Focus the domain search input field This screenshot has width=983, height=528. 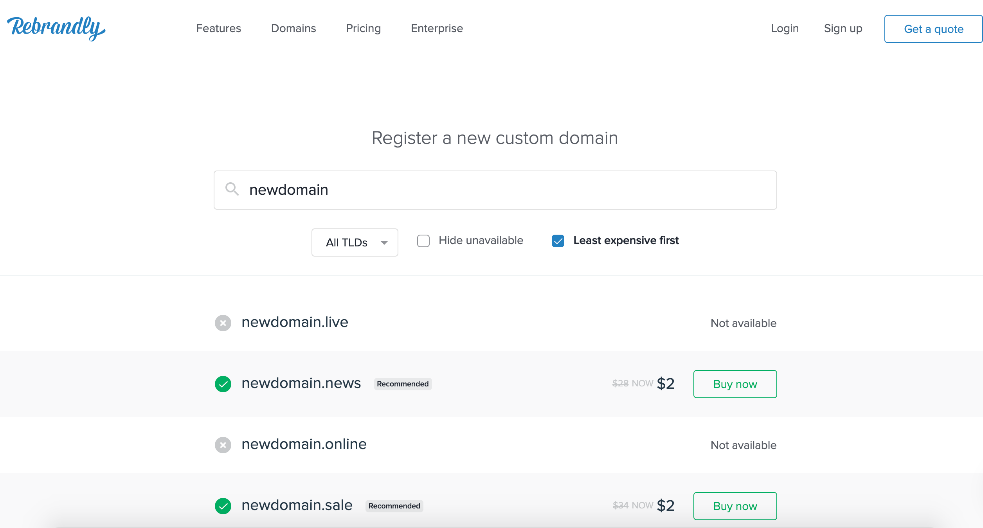pos(495,190)
